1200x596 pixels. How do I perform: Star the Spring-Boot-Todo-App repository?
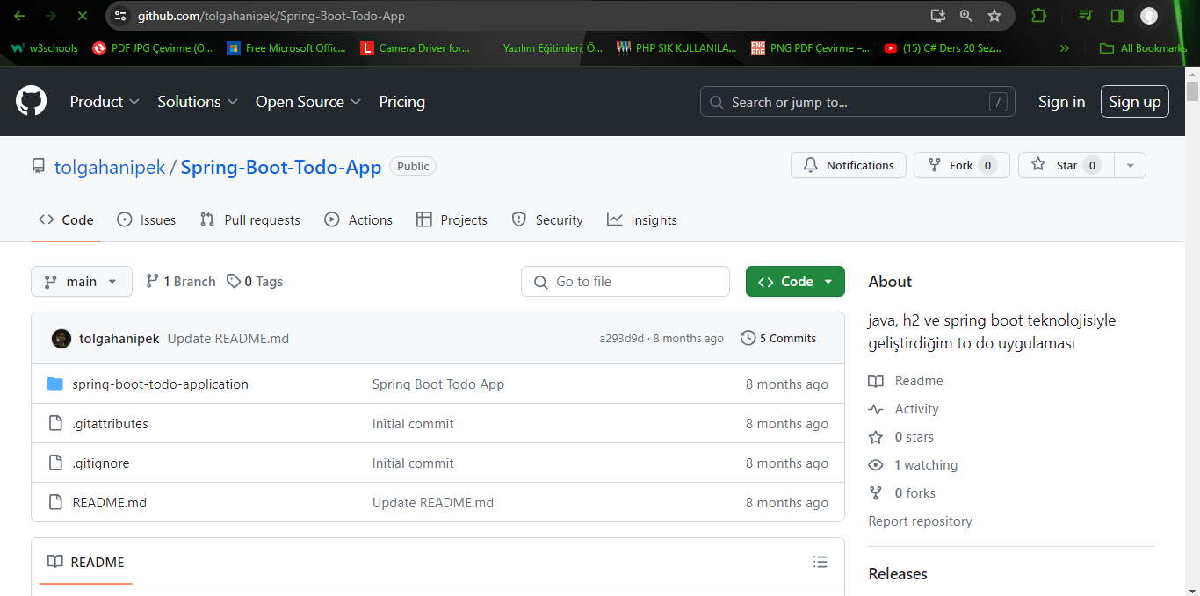click(x=1066, y=165)
